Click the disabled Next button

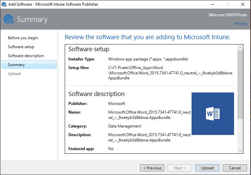[x=180, y=168]
